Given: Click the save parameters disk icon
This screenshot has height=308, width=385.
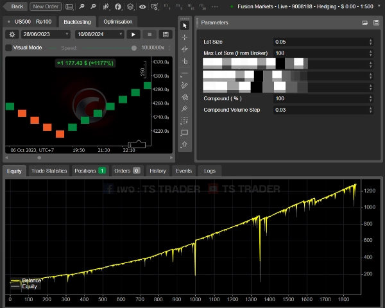Looking at the screenshot, I should 364,22.
